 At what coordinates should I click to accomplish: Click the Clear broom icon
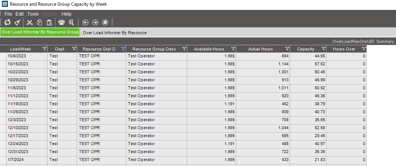17,22
